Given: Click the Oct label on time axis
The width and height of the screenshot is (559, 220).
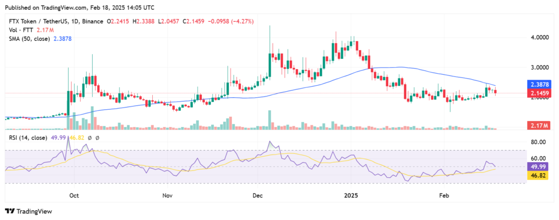Looking at the screenshot, I should pos(75,195).
